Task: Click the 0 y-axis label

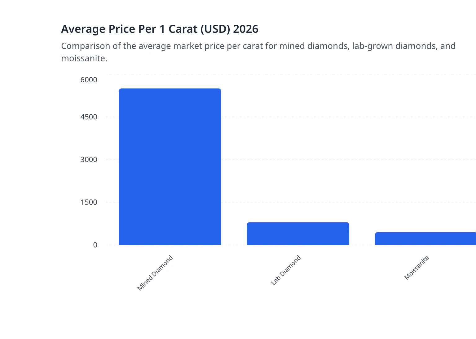Action: (95, 245)
